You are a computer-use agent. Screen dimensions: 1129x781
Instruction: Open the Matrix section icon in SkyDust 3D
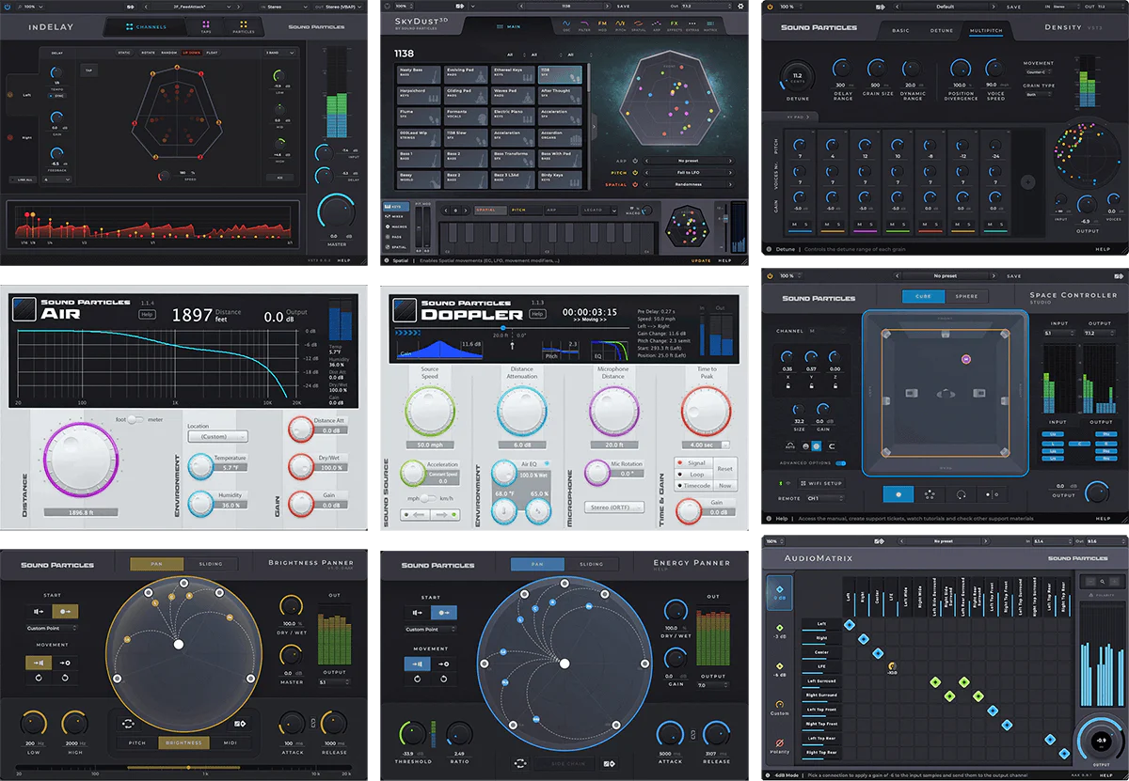(710, 26)
